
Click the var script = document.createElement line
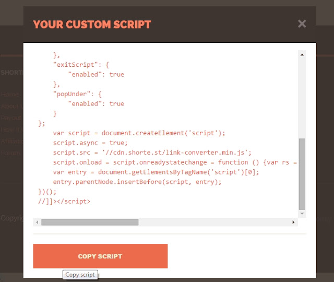point(139,133)
